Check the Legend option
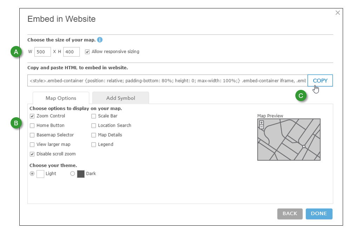The image size is (355, 232). pos(94,145)
